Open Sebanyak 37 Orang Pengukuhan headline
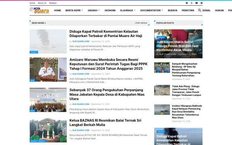The image size is (232, 145). coord(107,94)
